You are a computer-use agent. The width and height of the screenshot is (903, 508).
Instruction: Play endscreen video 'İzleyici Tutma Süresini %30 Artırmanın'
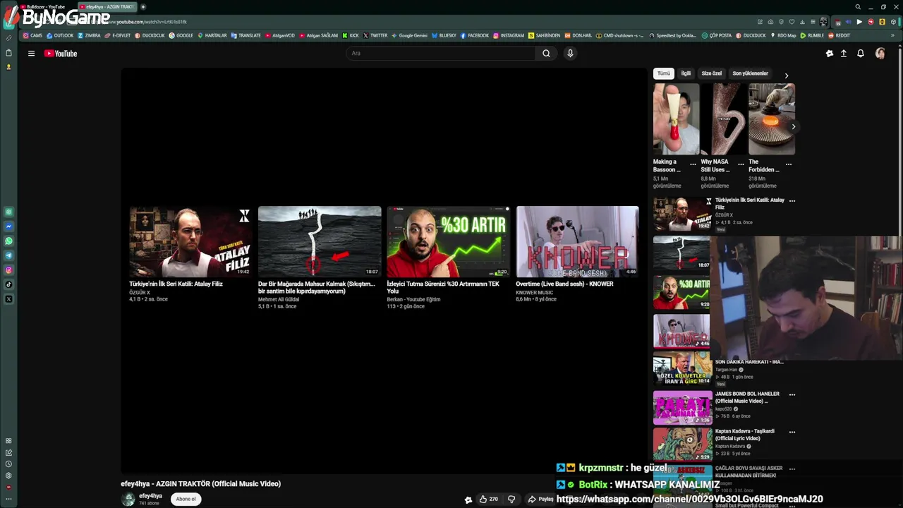(448, 242)
